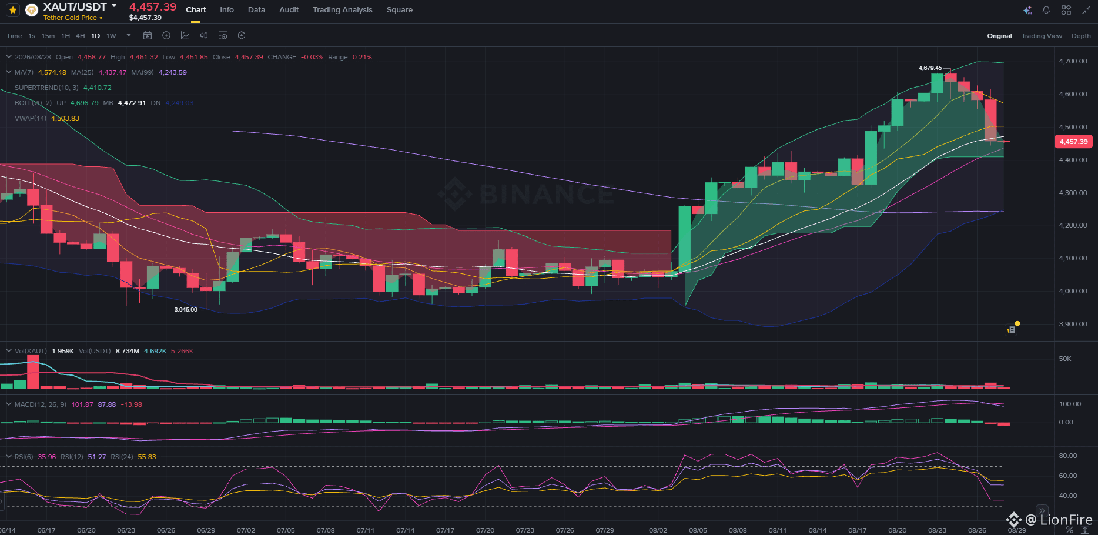
Task: Click the current price tag 4,457.39
Action: [1073, 142]
